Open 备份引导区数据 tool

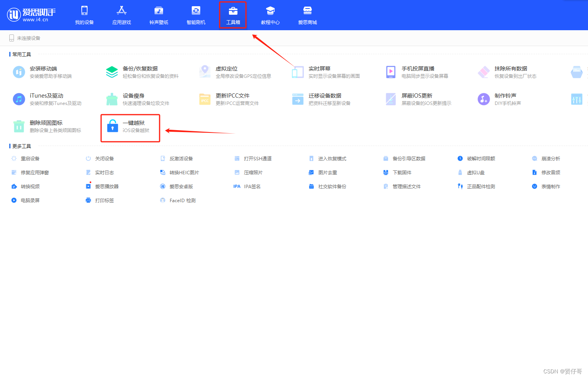tap(404, 158)
